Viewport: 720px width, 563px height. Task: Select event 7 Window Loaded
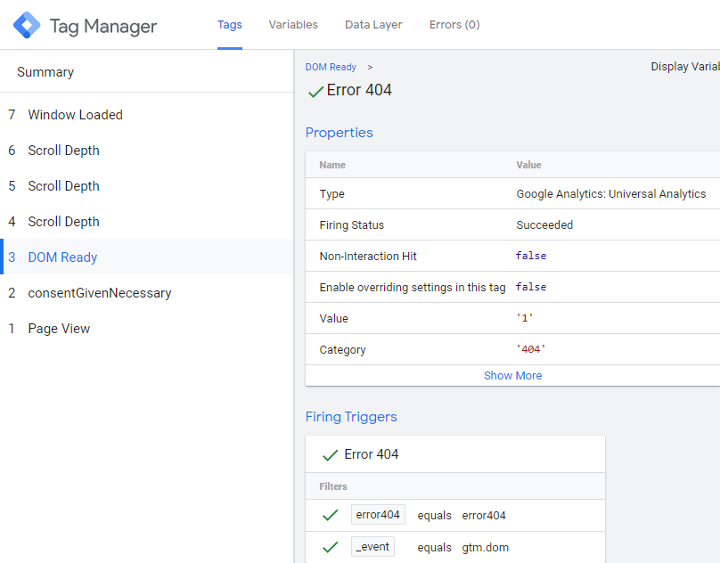pyautogui.click(x=146, y=114)
